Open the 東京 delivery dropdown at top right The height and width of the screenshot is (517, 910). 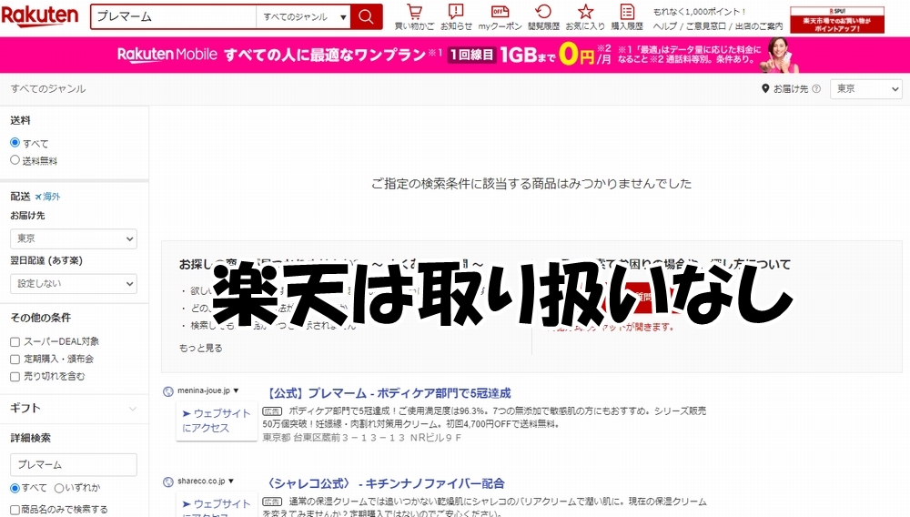pos(866,89)
